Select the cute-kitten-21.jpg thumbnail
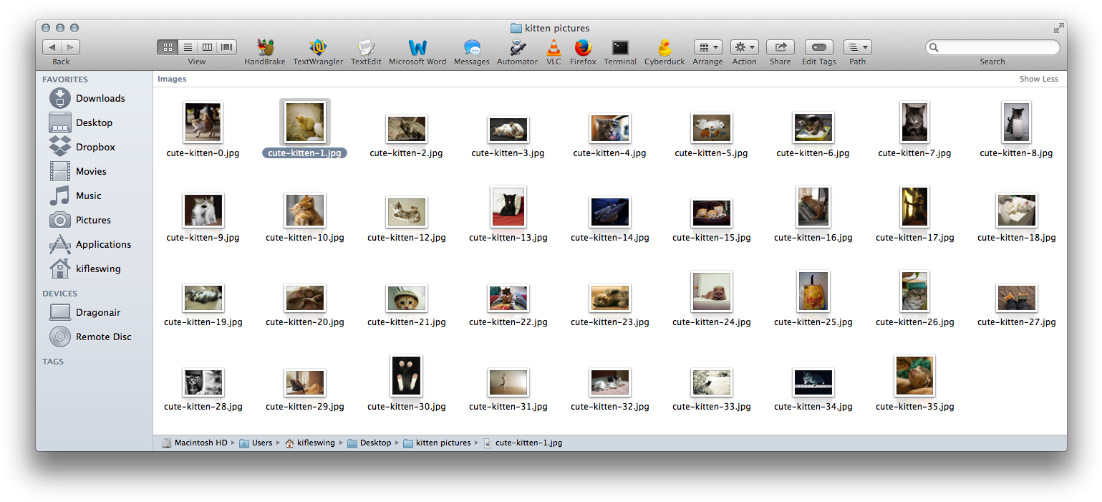The height and width of the screenshot is (502, 1102). coord(406,297)
